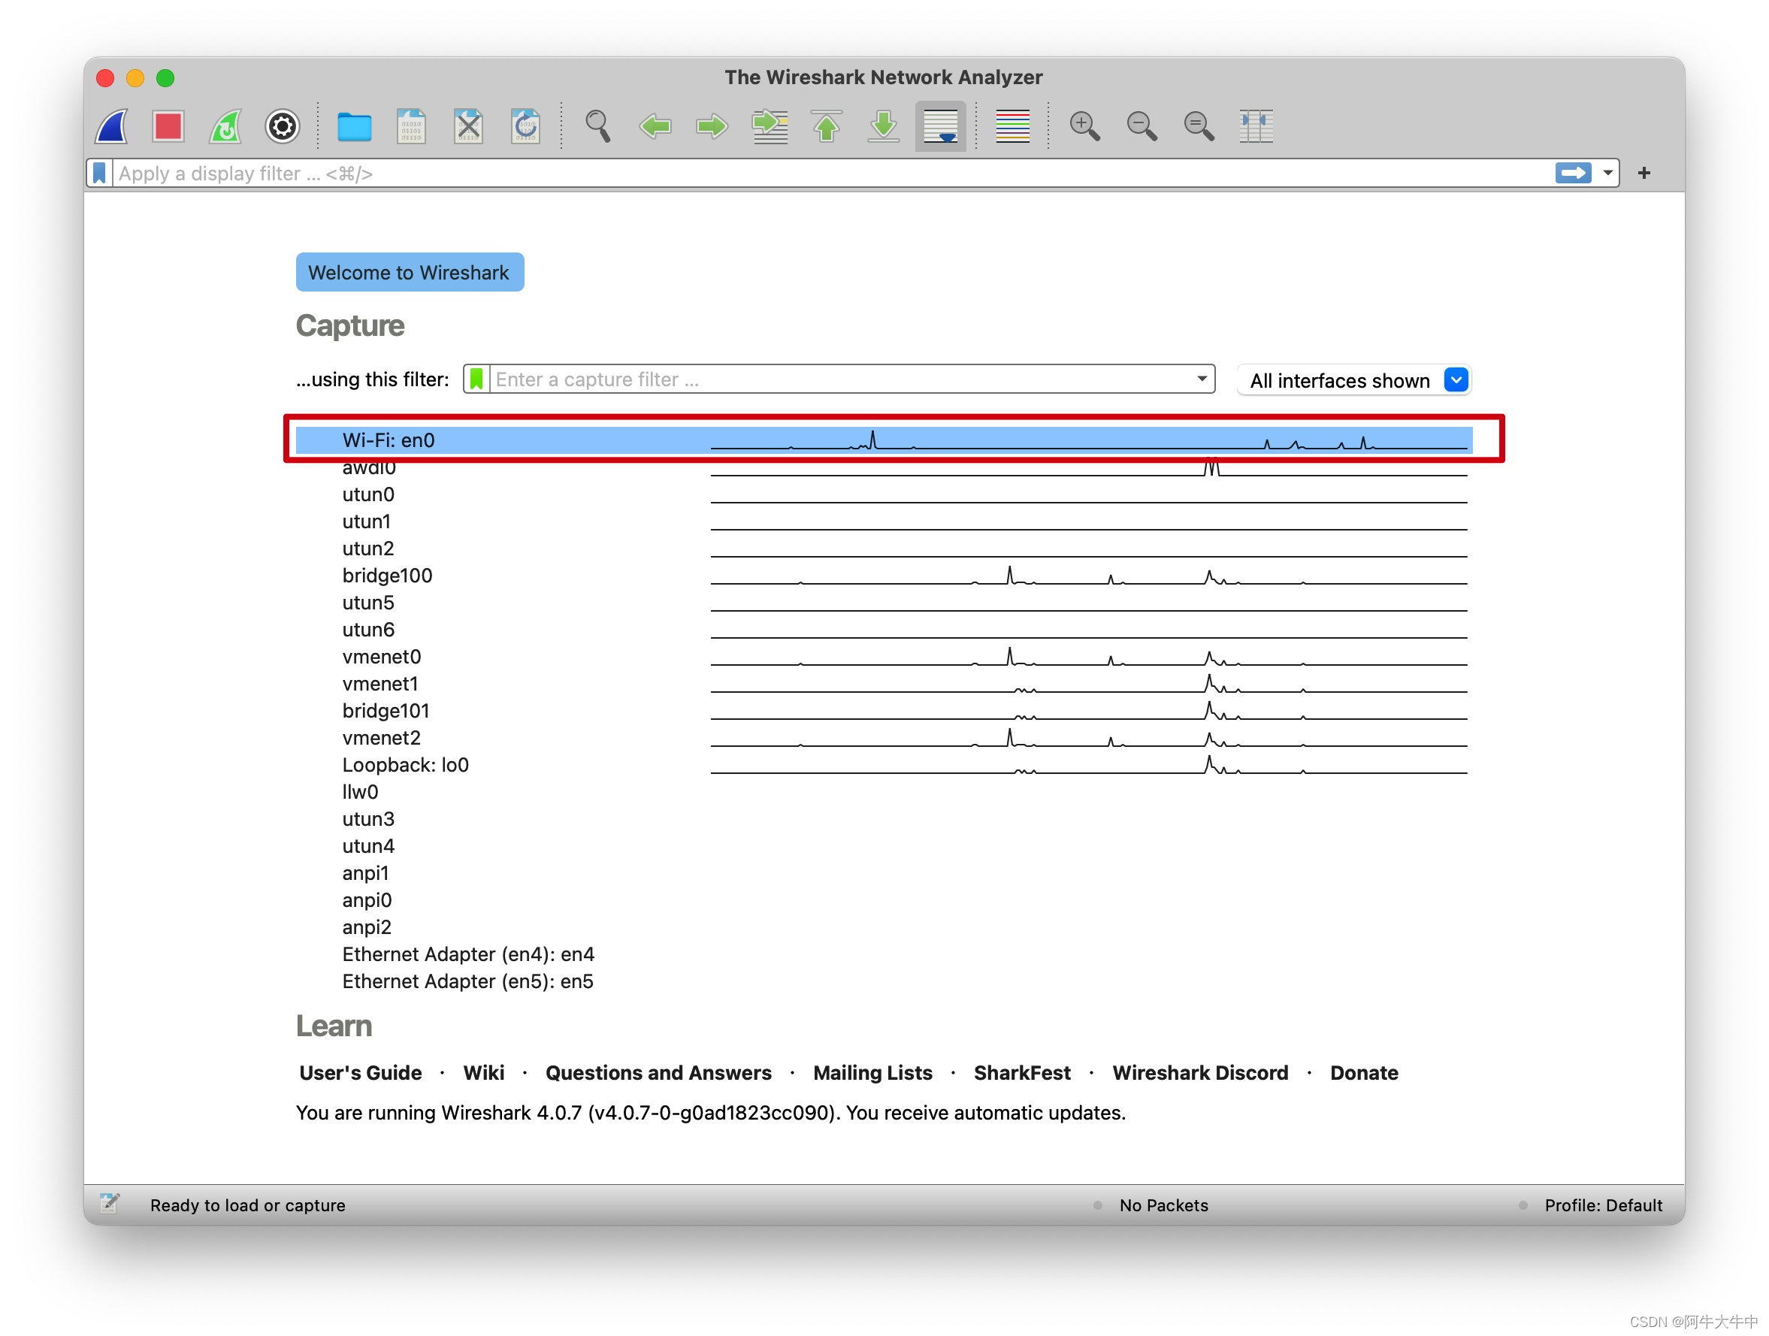Open the User's Guide link

361,1074
